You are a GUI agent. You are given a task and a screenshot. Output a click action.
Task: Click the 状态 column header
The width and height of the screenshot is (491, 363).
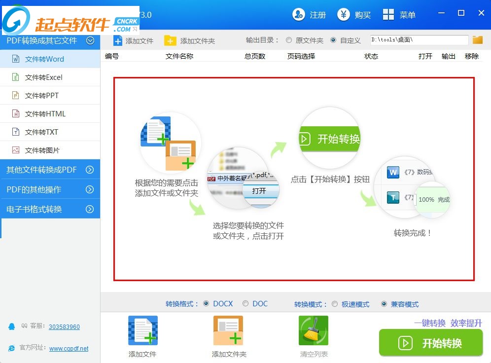pos(371,56)
